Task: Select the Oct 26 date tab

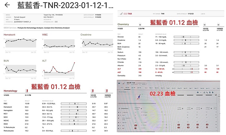Action: click(x=157, y=88)
